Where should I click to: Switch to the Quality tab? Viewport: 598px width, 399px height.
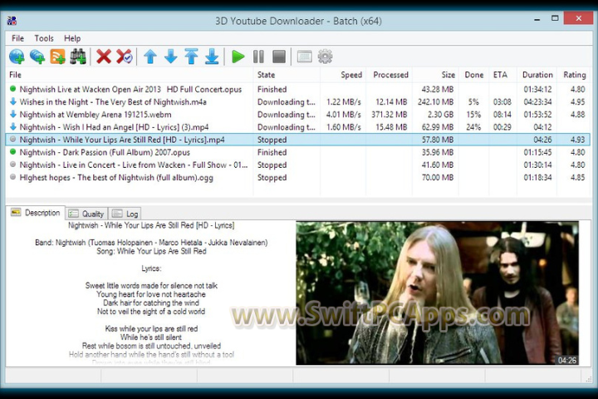(x=86, y=214)
